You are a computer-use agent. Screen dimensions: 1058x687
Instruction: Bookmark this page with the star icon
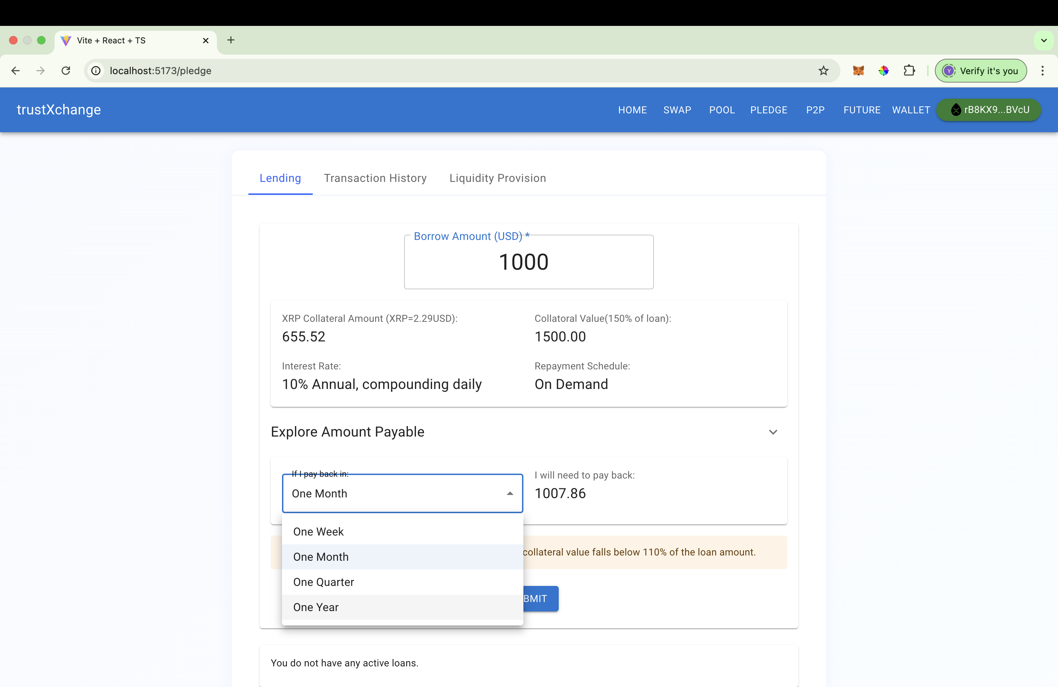tap(823, 71)
